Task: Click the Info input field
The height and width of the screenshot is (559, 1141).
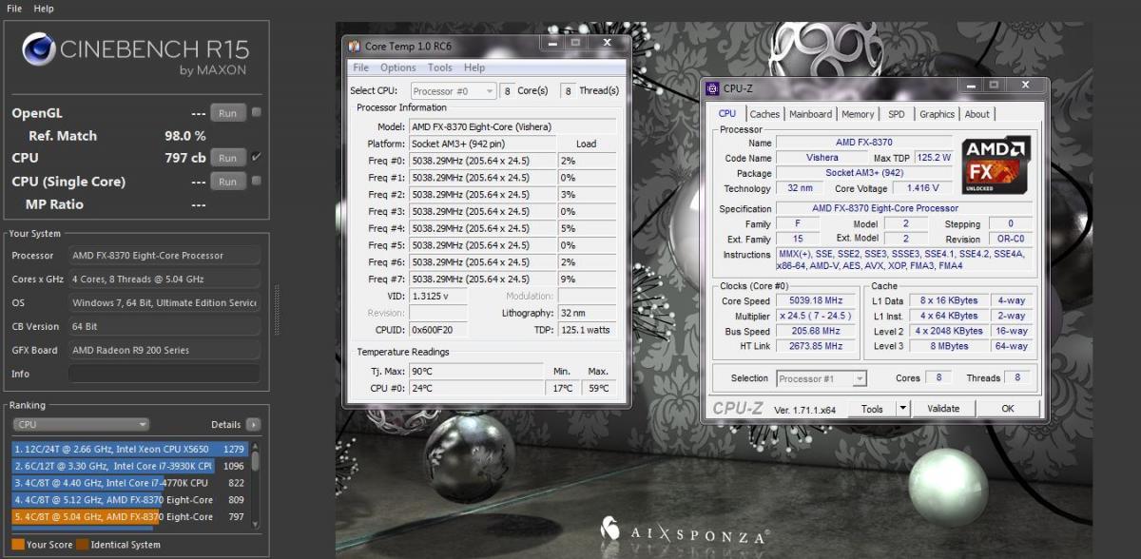Action: click(x=164, y=374)
